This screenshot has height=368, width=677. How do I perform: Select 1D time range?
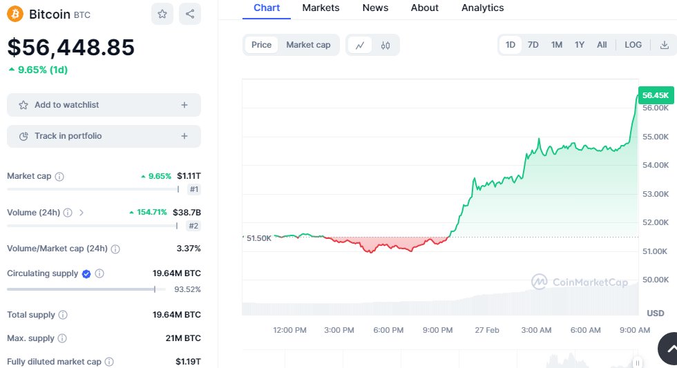click(511, 45)
